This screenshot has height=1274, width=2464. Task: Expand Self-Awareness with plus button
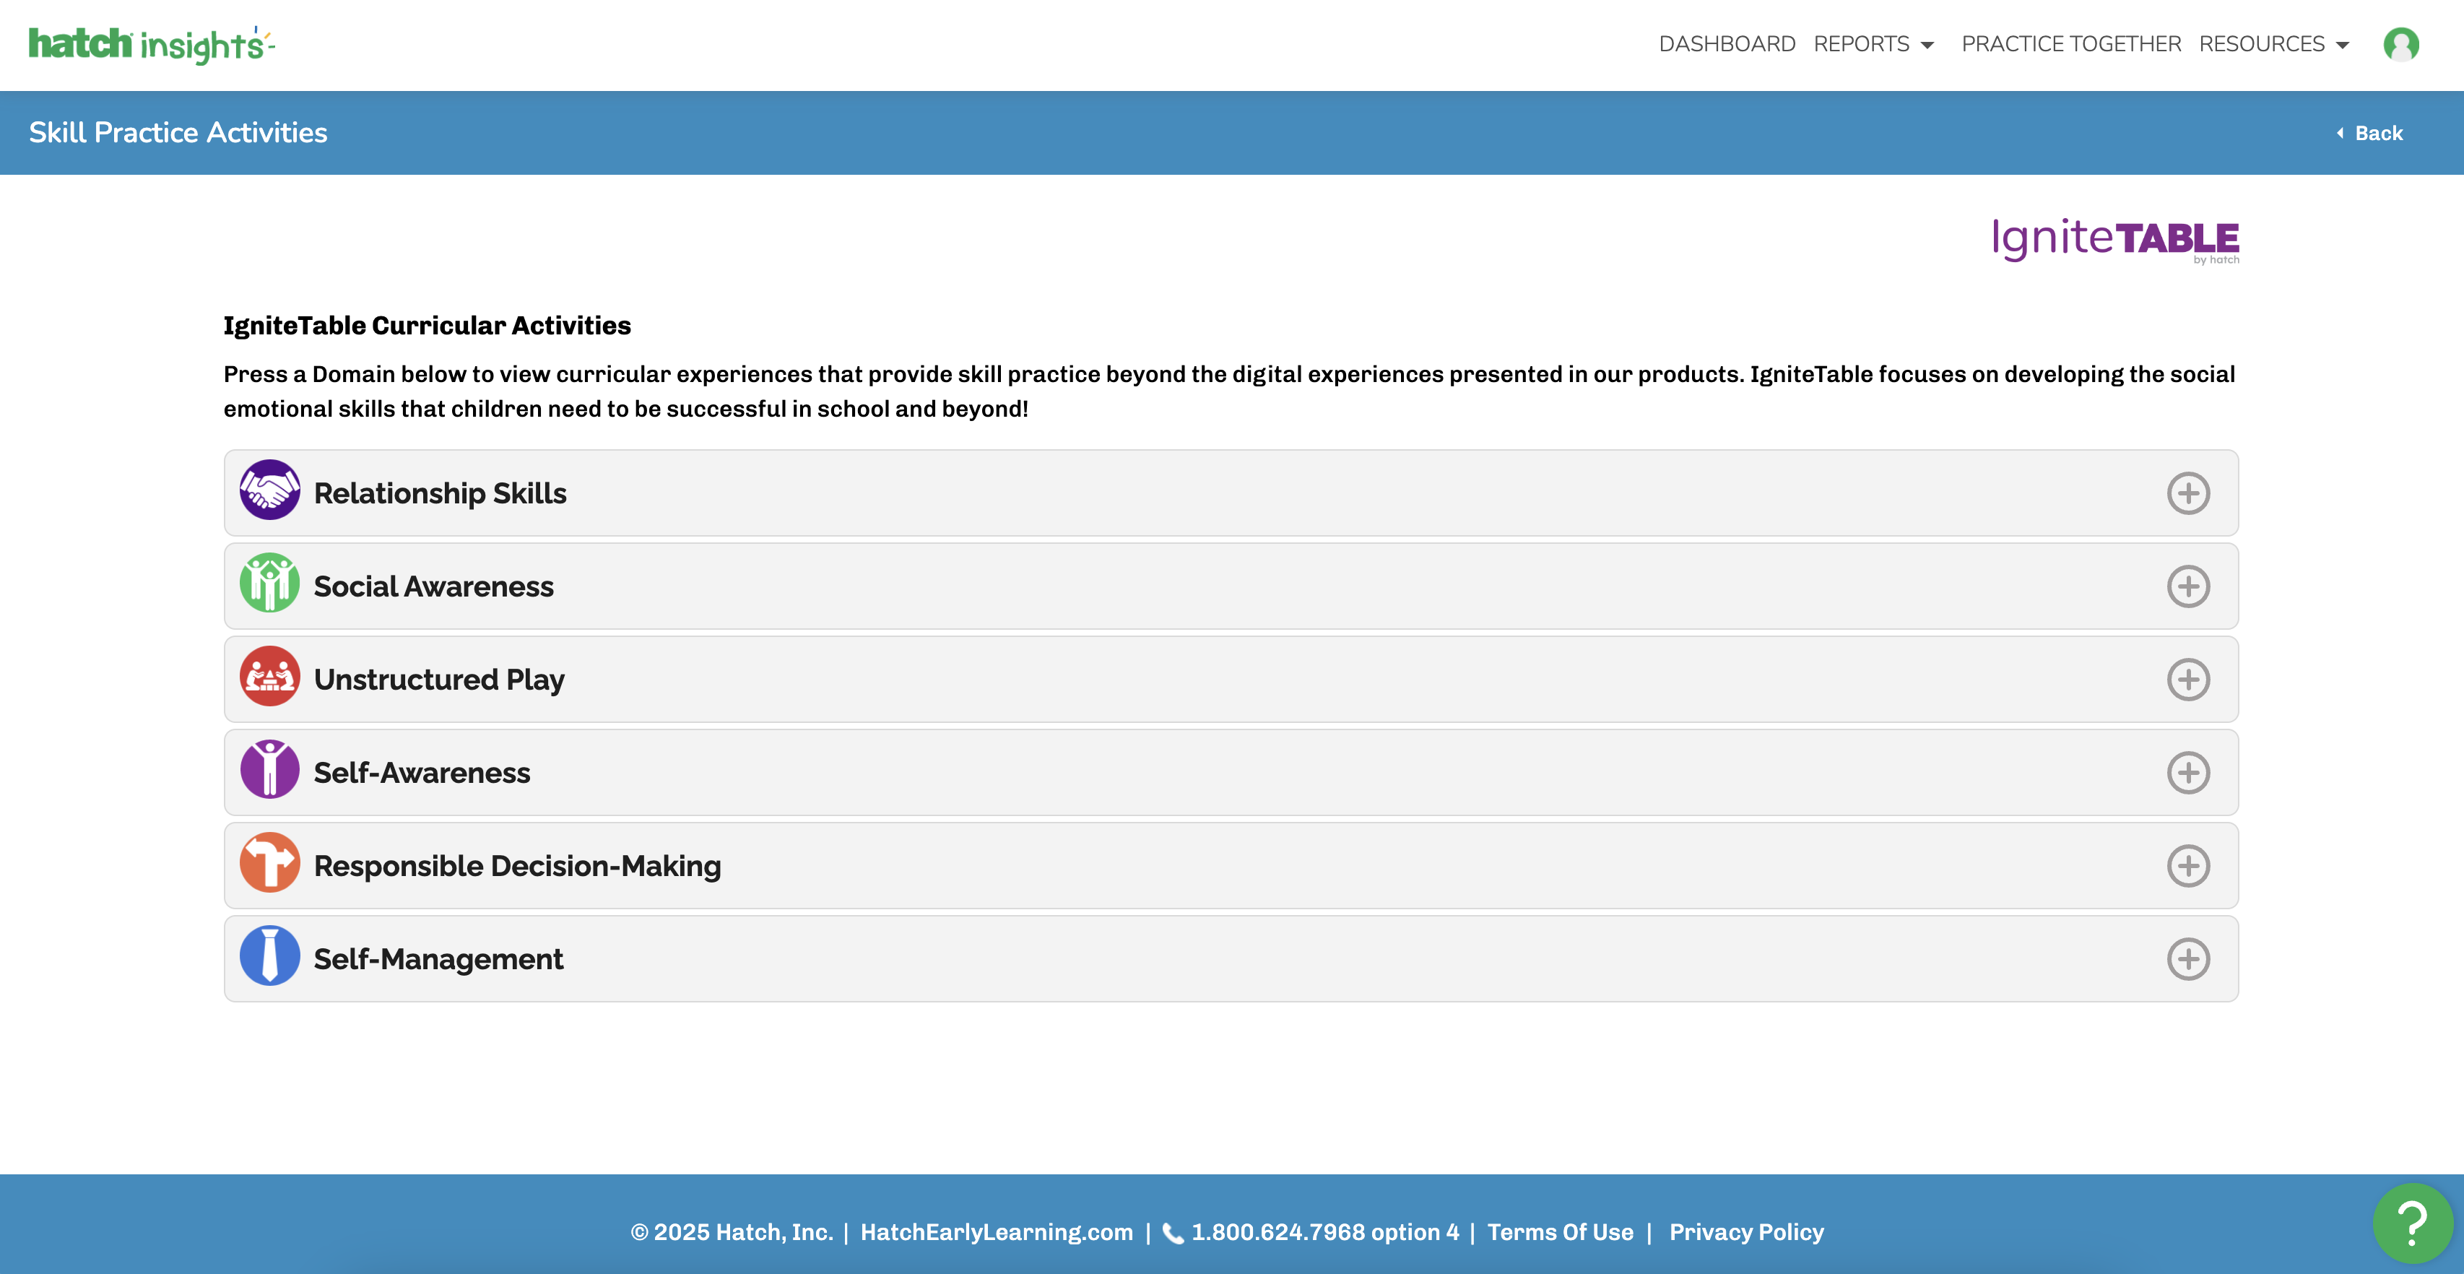[2189, 773]
